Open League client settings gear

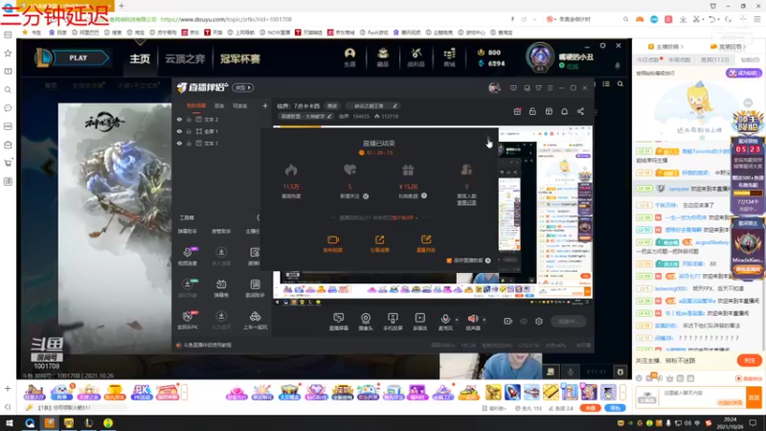[x=603, y=45]
